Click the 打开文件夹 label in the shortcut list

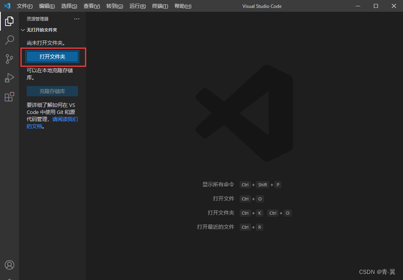coord(221,213)
